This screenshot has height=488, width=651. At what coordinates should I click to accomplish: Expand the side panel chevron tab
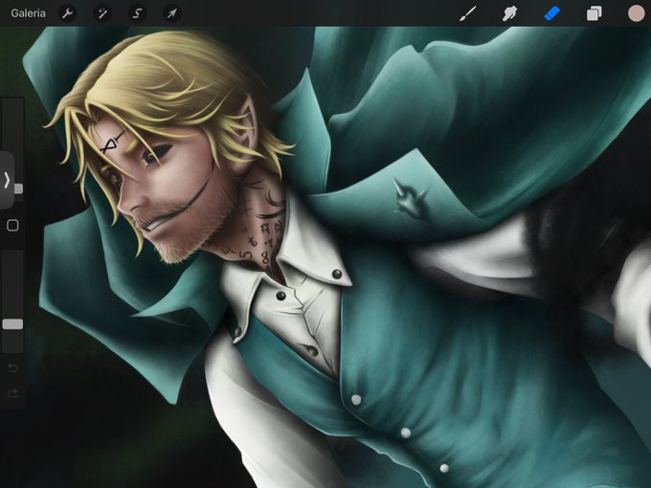(x=7, y=180)
